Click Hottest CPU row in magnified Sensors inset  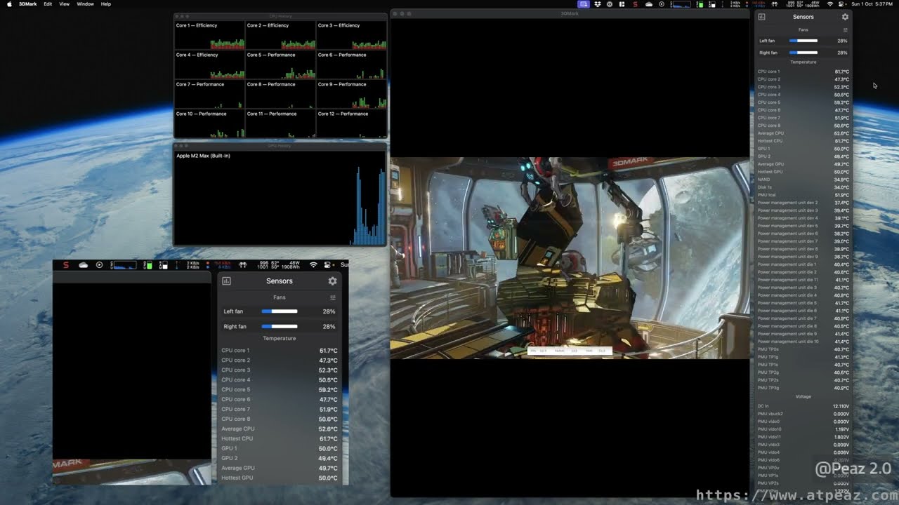280,438
